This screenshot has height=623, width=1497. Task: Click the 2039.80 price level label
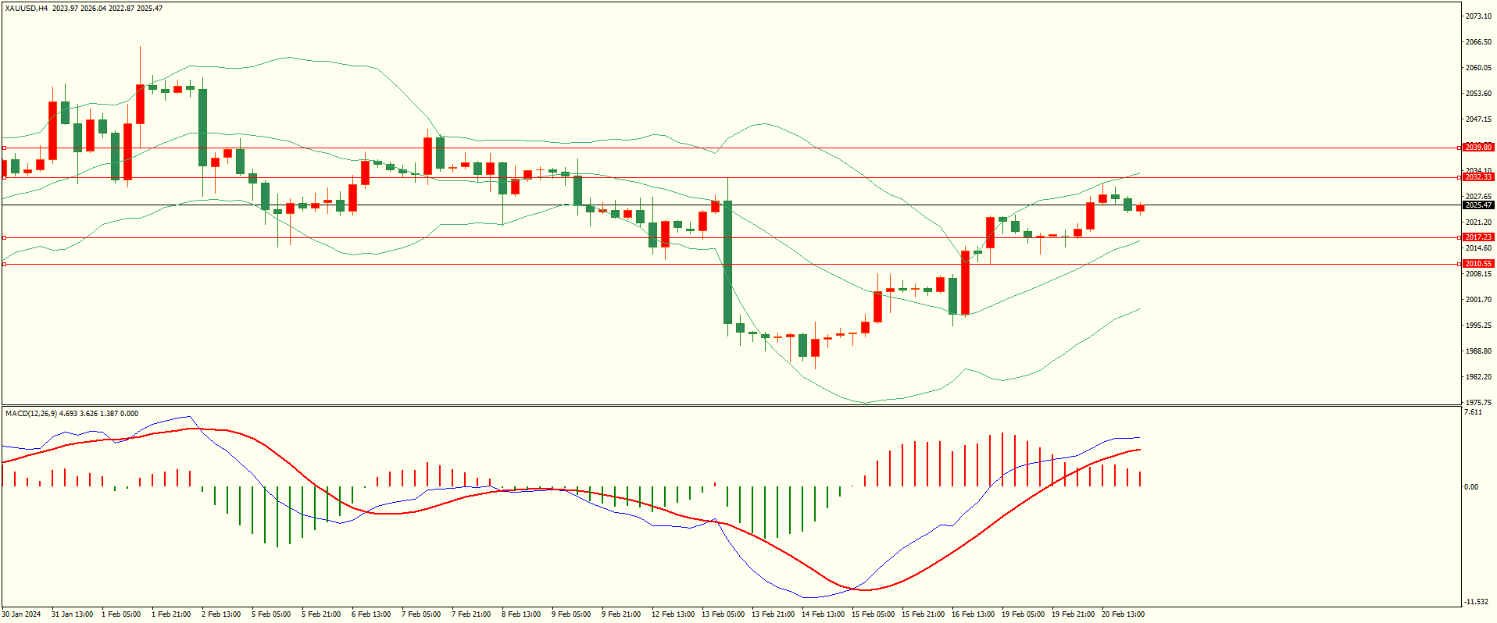click(1477, 148)
